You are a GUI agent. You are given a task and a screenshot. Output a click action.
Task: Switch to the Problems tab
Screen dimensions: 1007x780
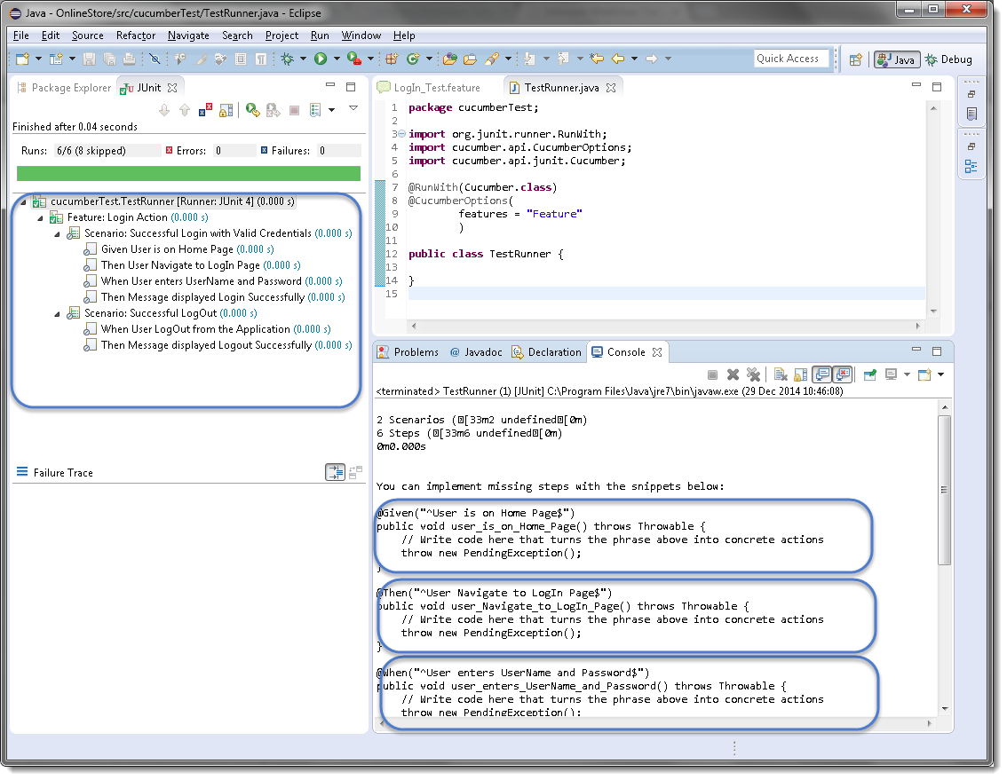pyautogui.click(x=408, y=352)
